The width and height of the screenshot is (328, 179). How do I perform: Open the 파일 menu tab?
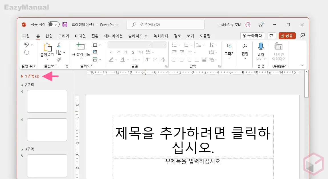pyautogui.click(x=26, y=36)
